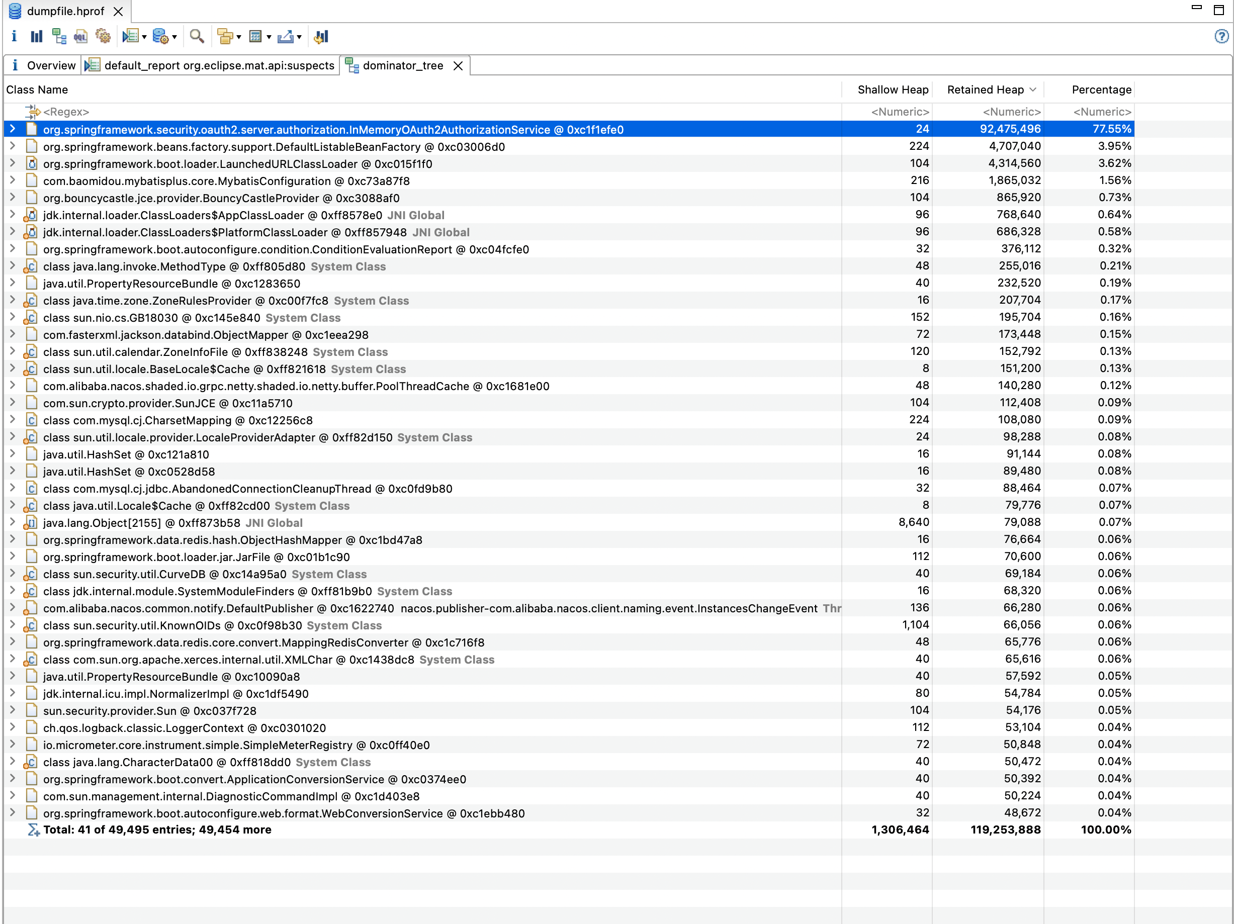
Task: Click the com.mysql.cj.CharsetMapping class icon
Action: [32, 420]
